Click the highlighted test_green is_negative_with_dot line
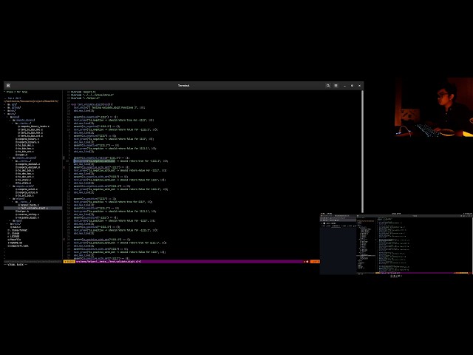This screenshot has width=473, height=355. click(x=120, y=161)
